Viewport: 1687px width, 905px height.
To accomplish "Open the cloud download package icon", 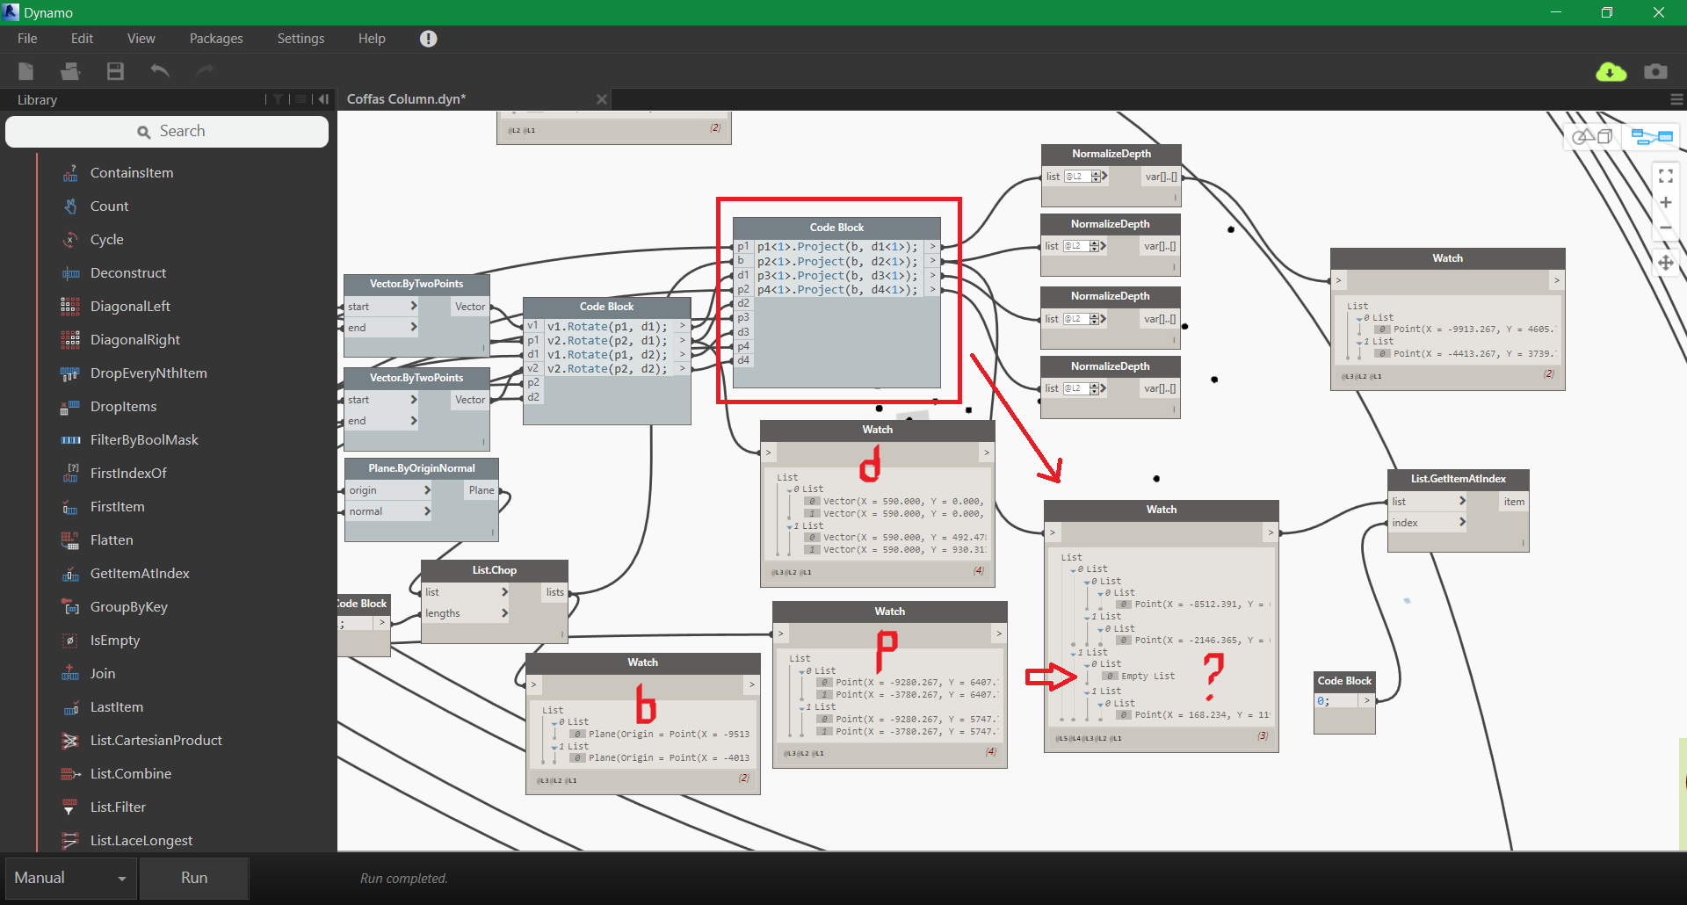I will (1611, 72).
